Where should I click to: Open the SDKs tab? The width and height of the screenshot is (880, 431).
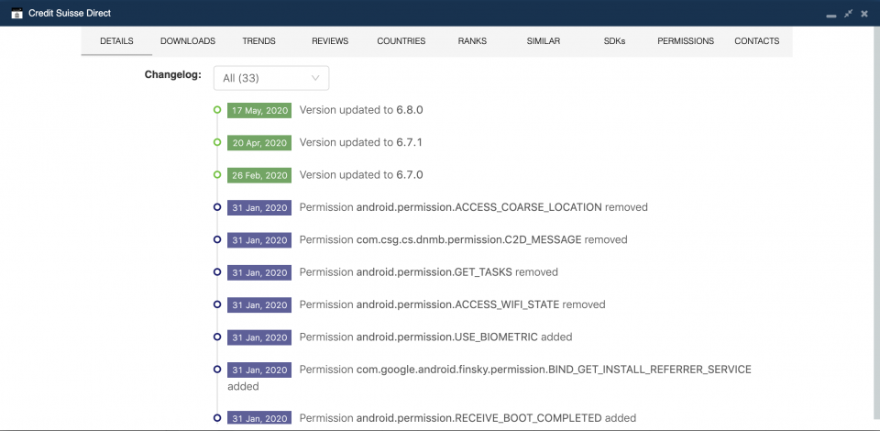(x=614, y=41)
